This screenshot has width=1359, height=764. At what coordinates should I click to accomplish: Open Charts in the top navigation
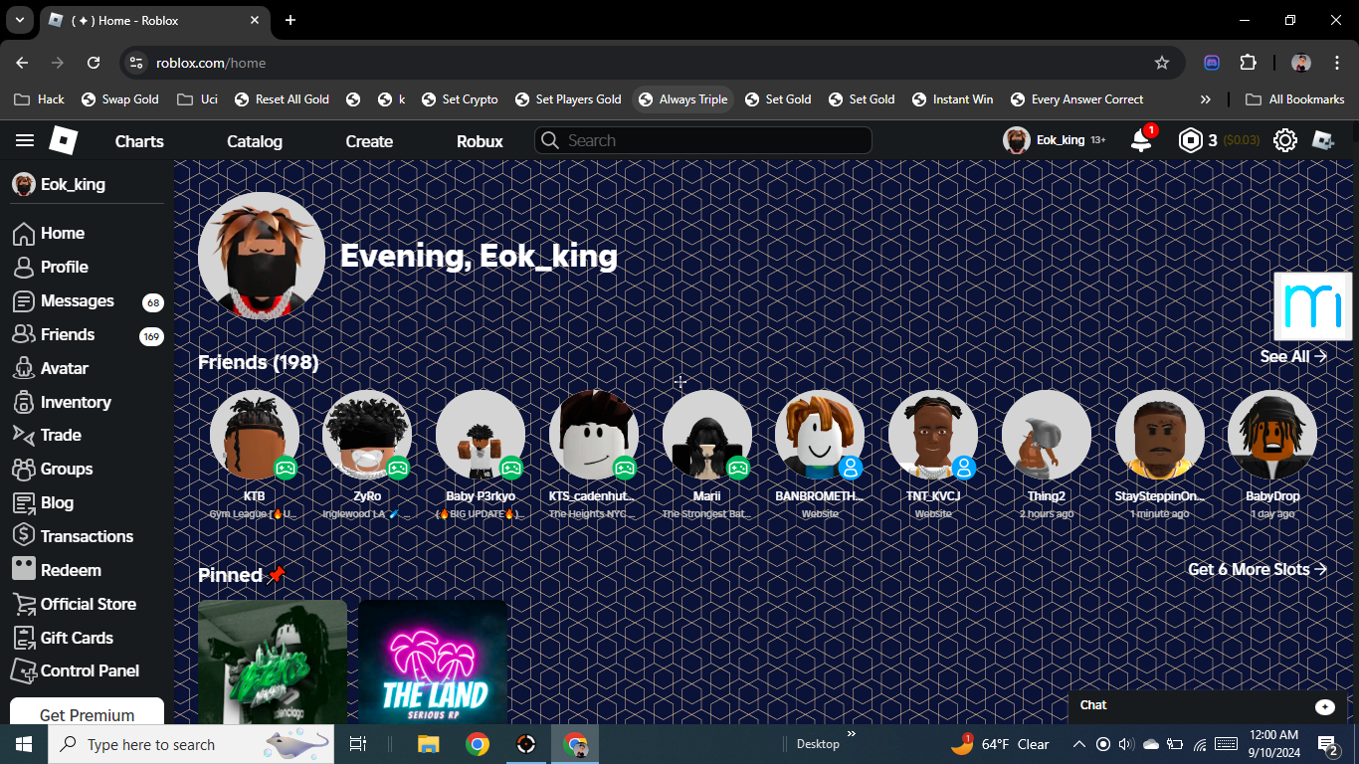coord(139,141)
